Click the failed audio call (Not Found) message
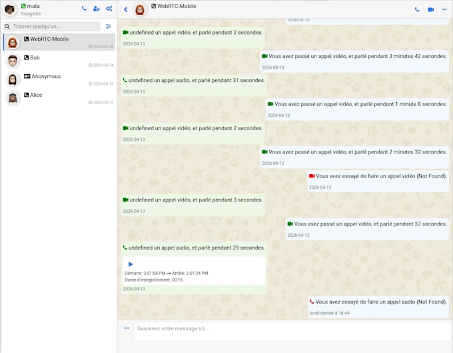This screenshot has height=353, width=453. 378,307
